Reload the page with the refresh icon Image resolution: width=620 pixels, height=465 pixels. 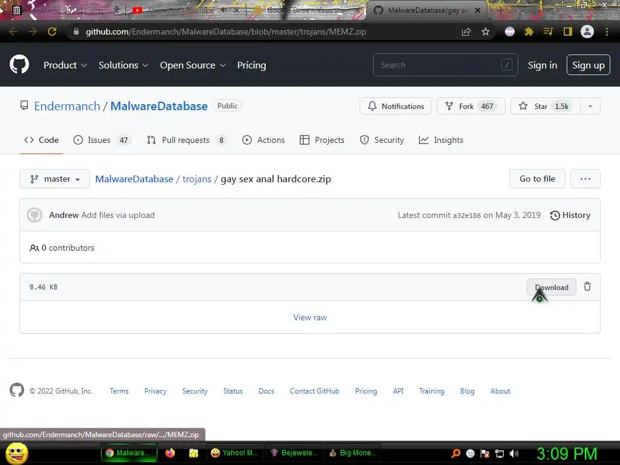pyautogui.click(x=52, y=31)
